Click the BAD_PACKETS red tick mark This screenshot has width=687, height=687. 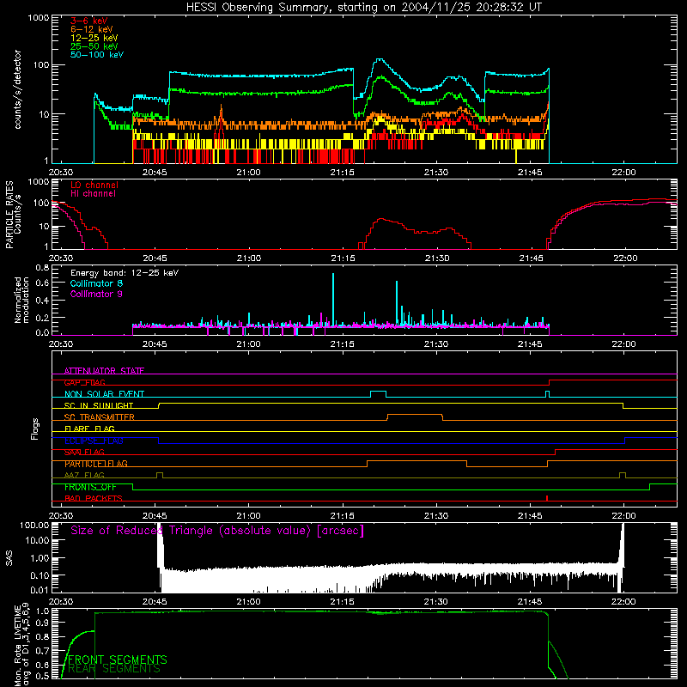point(547,498)
